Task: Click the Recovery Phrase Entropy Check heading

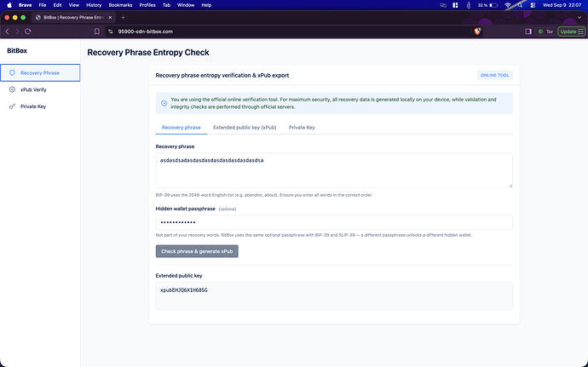Action: (x=148, y=53)
